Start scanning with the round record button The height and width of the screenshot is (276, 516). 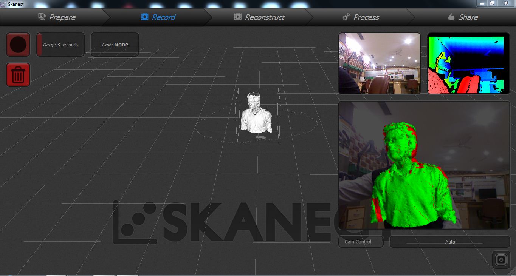tap(18, 45)
